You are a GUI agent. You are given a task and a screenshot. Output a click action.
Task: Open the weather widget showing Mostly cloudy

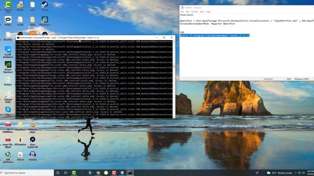pos(280,173)
